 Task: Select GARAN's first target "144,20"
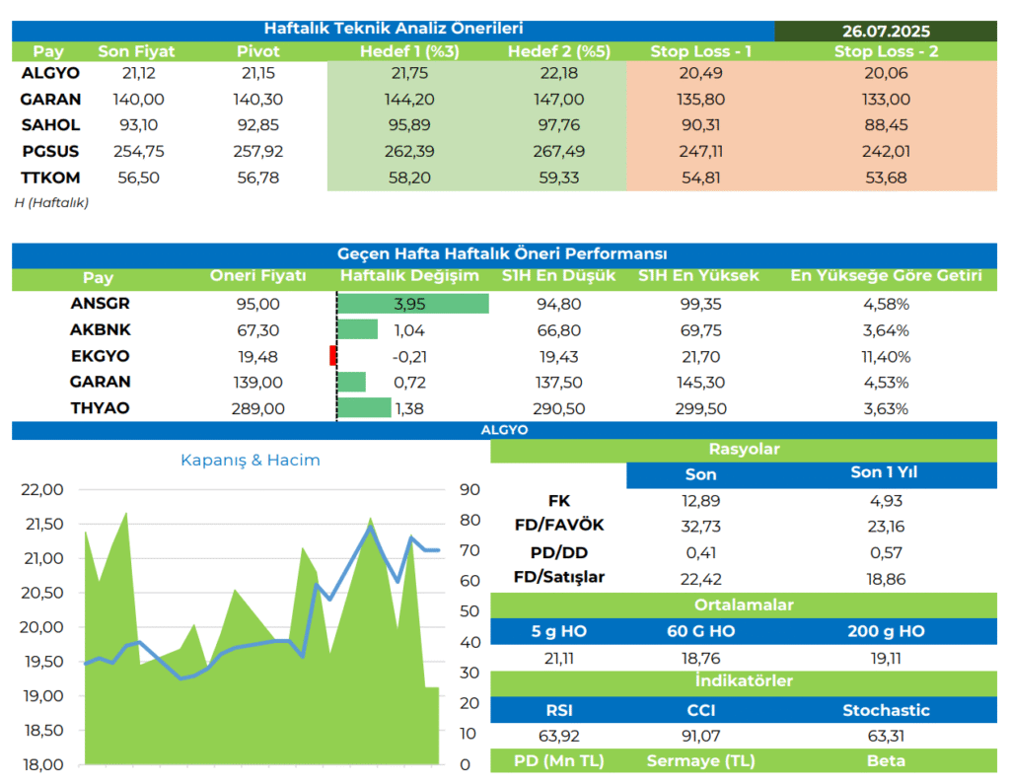[409, 100]
